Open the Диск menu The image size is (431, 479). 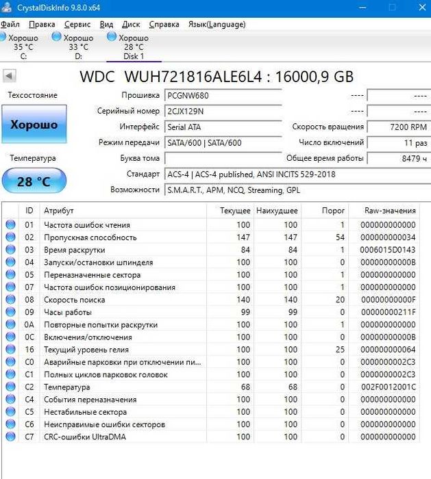(131, 25)
